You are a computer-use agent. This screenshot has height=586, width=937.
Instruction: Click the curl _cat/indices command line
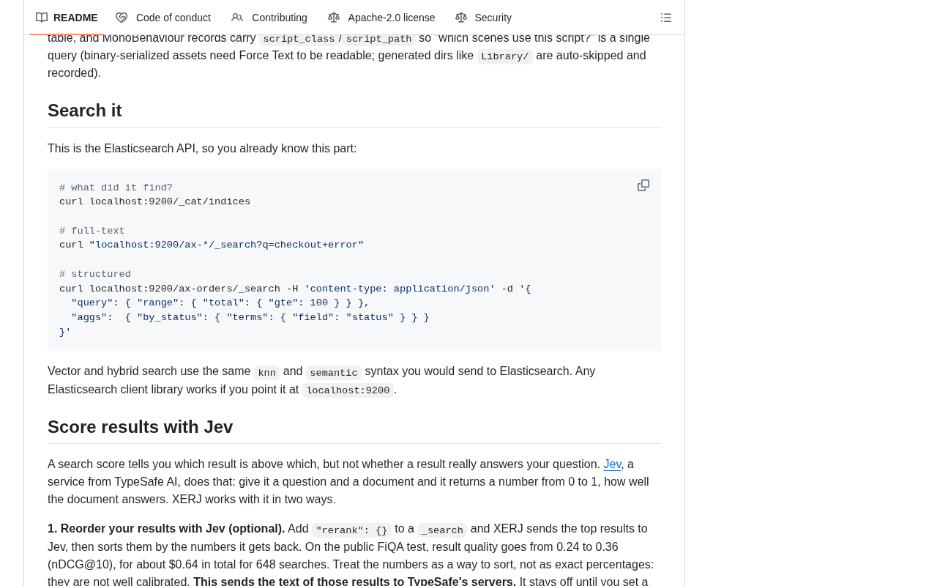(154, 201)
